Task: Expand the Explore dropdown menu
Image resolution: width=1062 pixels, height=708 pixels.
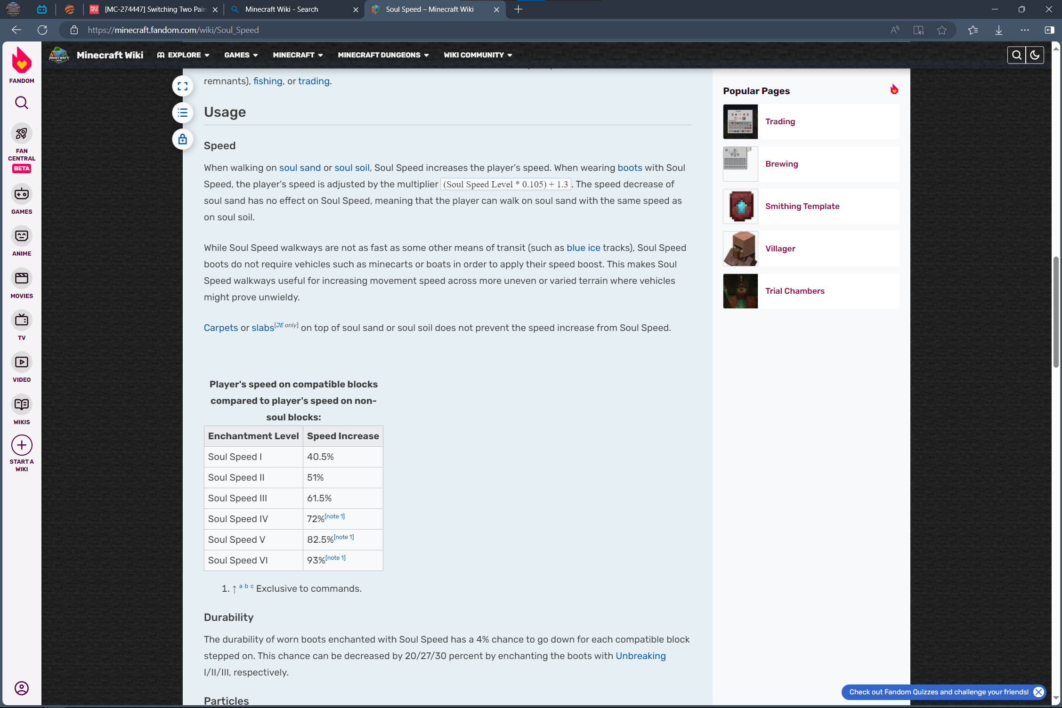Action: click(184, 55)
